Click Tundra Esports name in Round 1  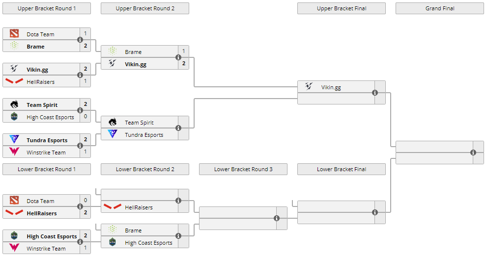(47, 140)
